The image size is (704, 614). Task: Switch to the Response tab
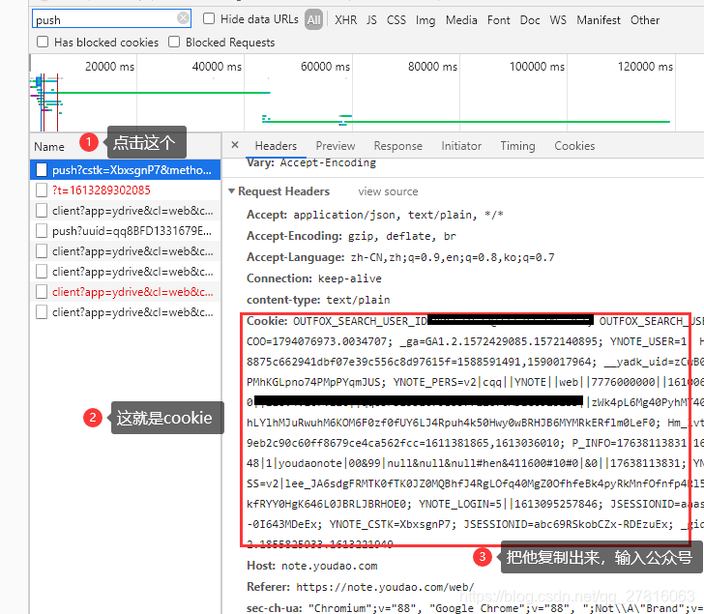[x=398, y=146]
